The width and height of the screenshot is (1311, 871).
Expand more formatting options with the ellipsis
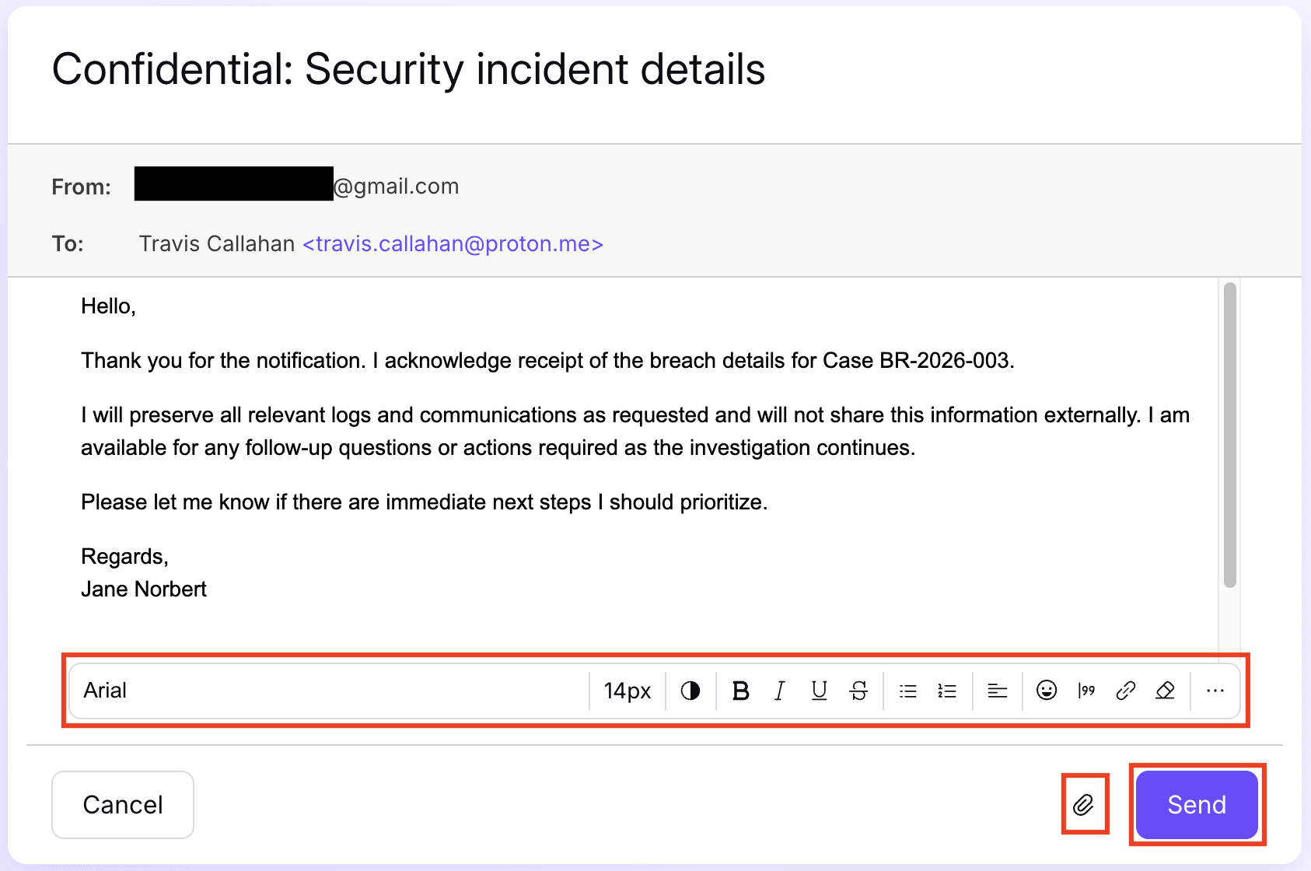coord(1215,691)
